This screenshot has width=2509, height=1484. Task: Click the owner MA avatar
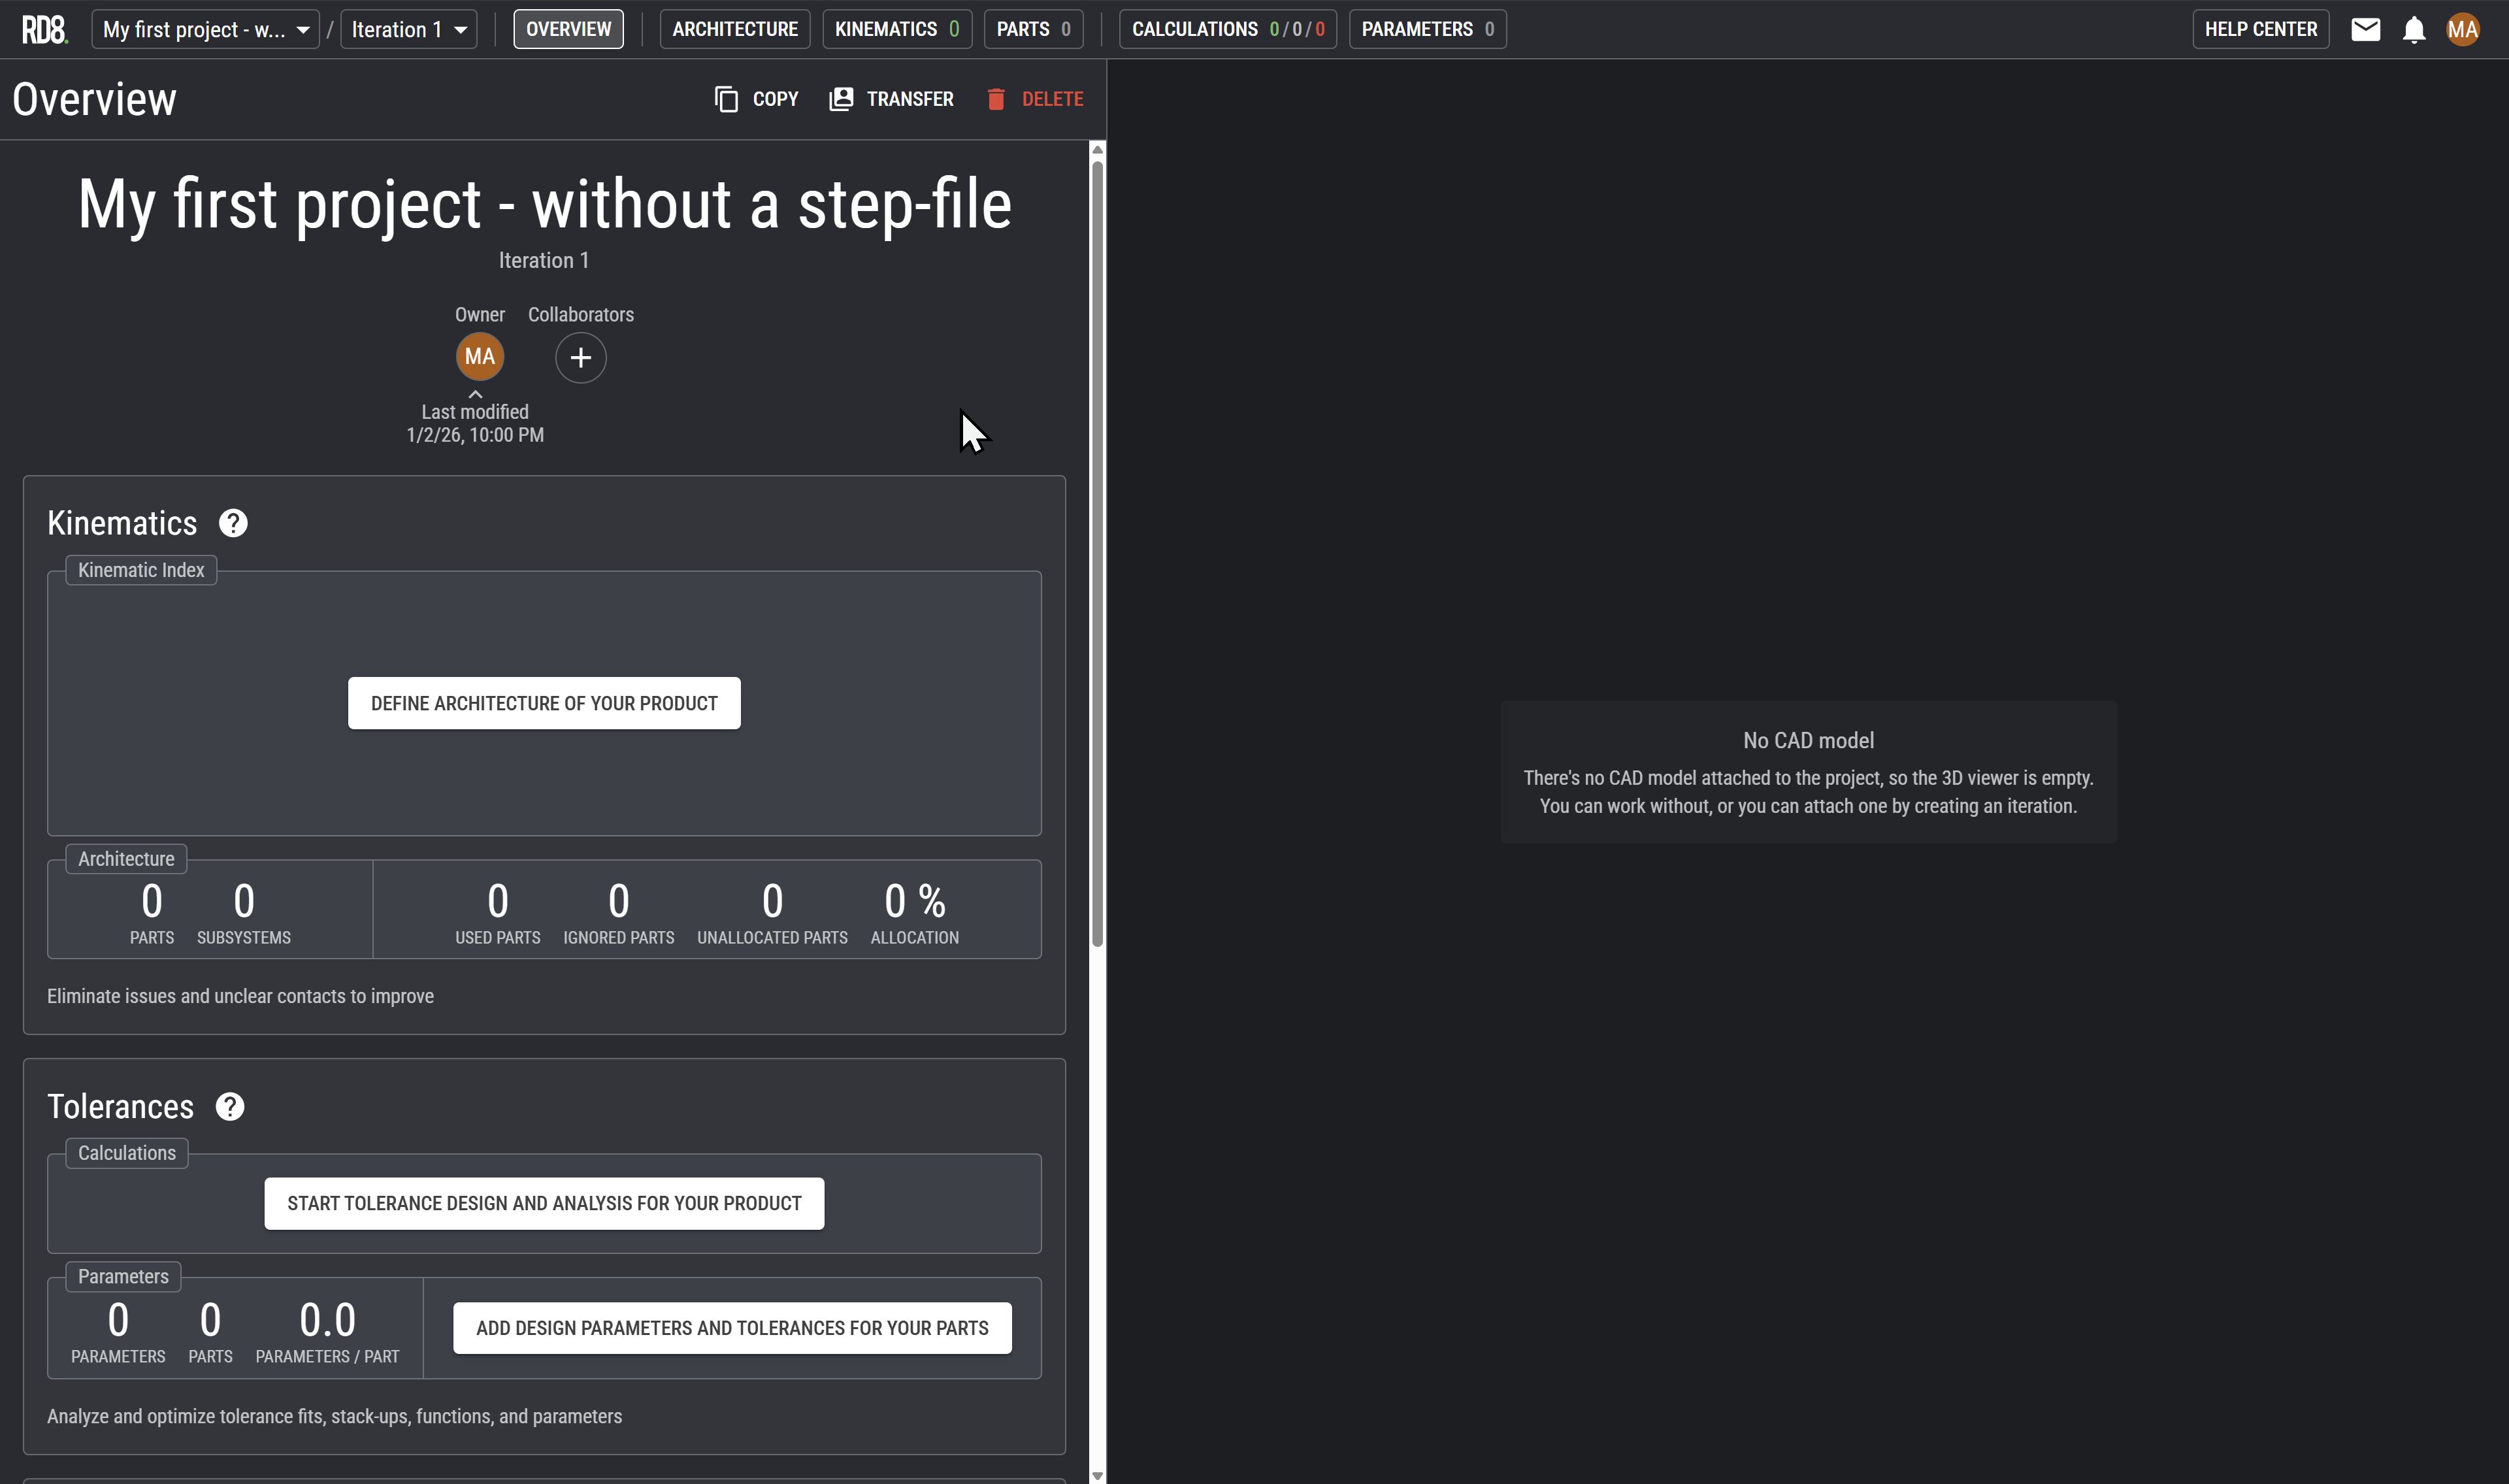(x=480, y=357)
